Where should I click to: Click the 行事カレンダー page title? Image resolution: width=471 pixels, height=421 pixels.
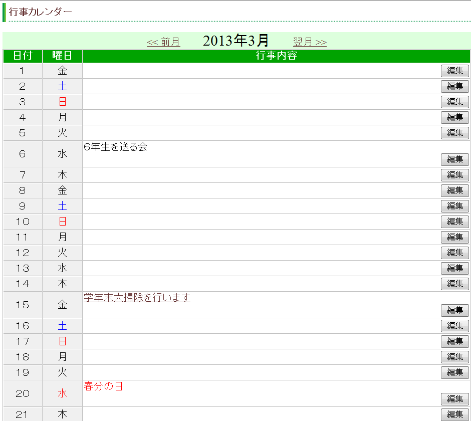(x=41, y=12)
